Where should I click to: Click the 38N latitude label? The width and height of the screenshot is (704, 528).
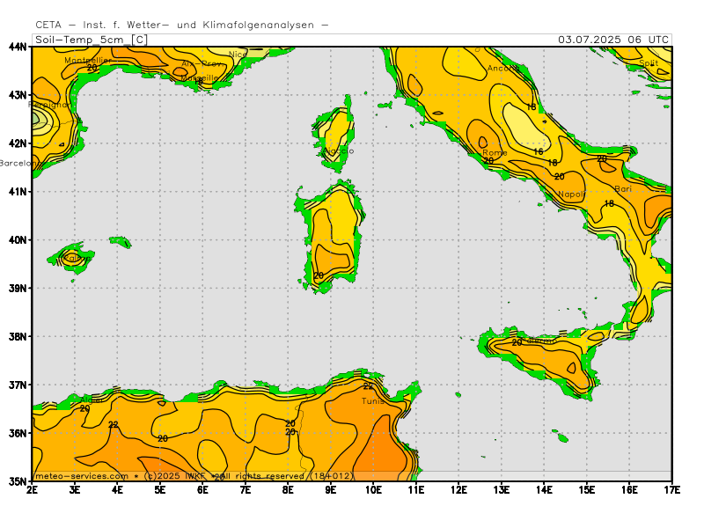[18, 336]
